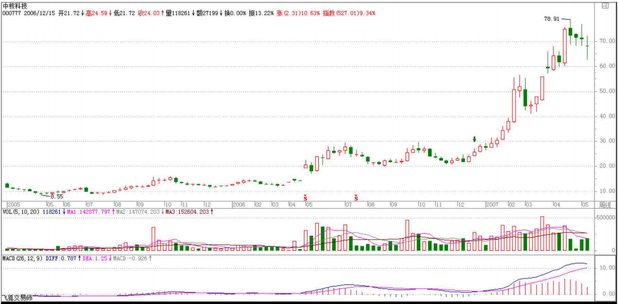The image size is (618, 304).
Task: Click the window layout icon at top right
Action: [x=605, y=6]
